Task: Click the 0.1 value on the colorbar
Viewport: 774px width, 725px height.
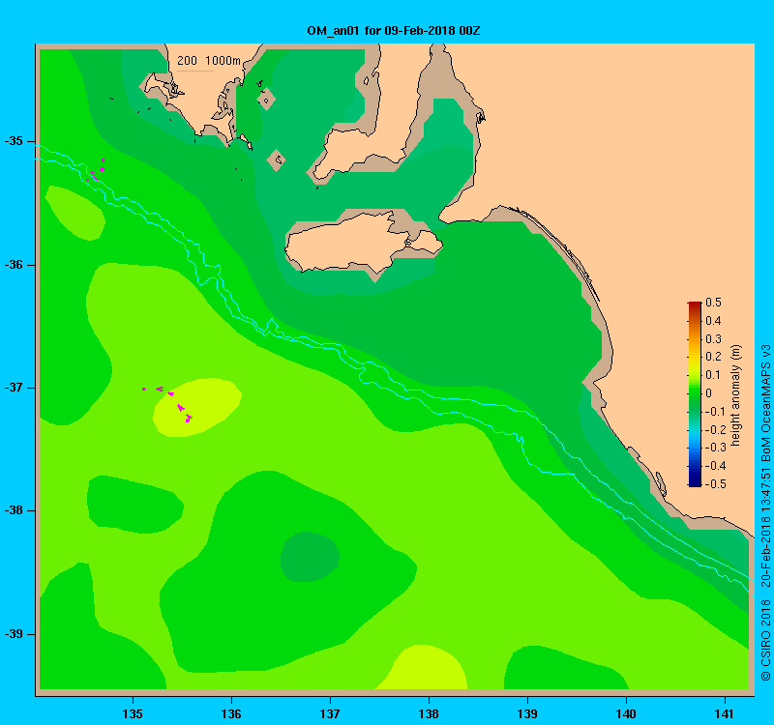Action: [713, 375]
